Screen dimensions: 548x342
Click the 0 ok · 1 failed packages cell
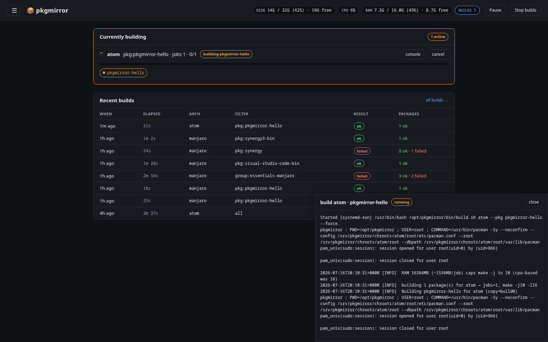tap(412, 151)
